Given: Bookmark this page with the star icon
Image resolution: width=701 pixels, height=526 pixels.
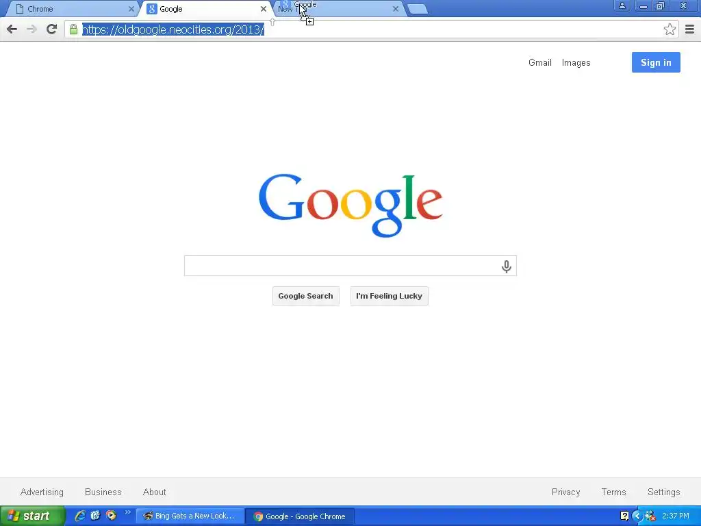Looking at the screenshot, I should pyautogui.click(x=670, y=29).
